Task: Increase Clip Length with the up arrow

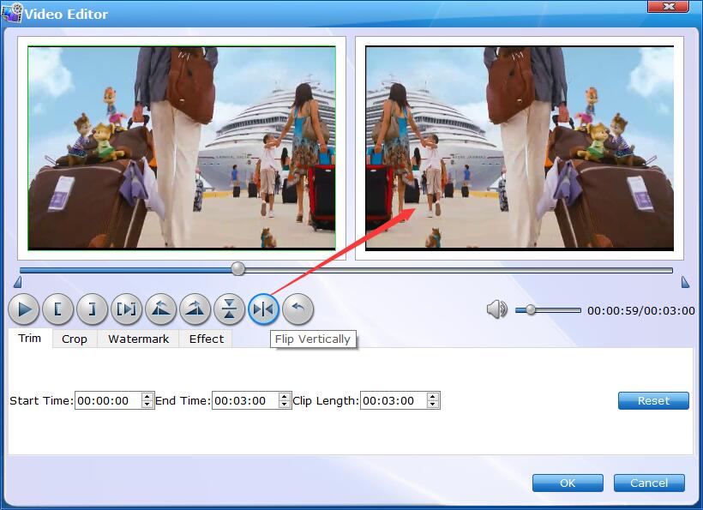Action: pos(433,397)
